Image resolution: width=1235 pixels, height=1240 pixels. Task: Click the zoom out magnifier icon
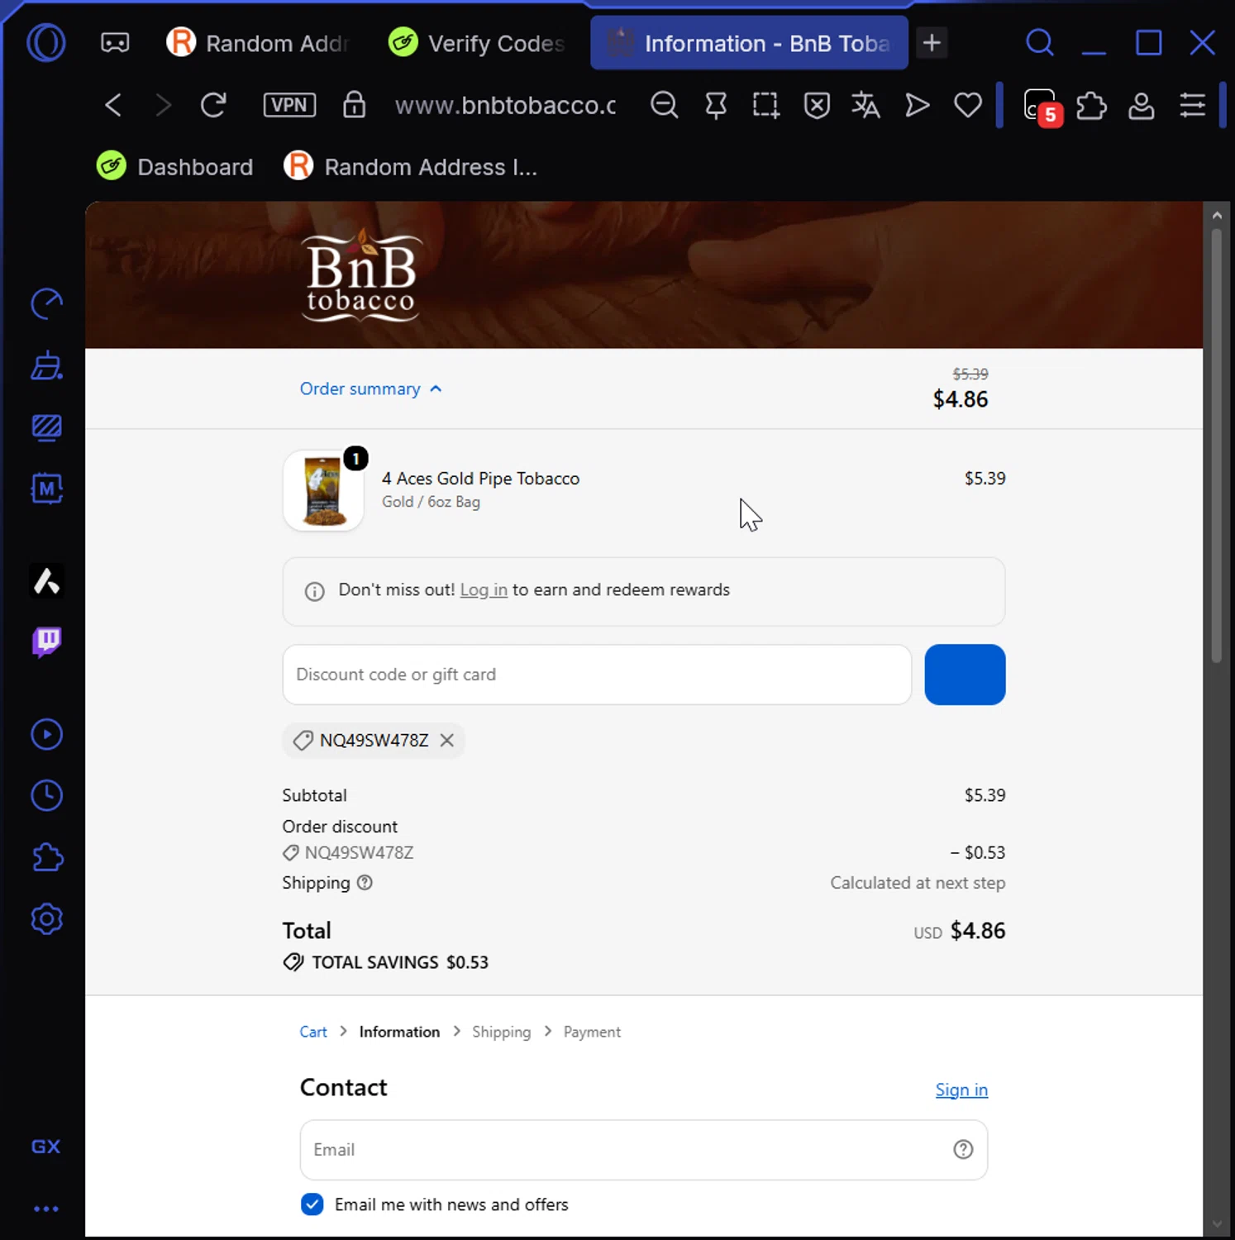click(664, 105)
